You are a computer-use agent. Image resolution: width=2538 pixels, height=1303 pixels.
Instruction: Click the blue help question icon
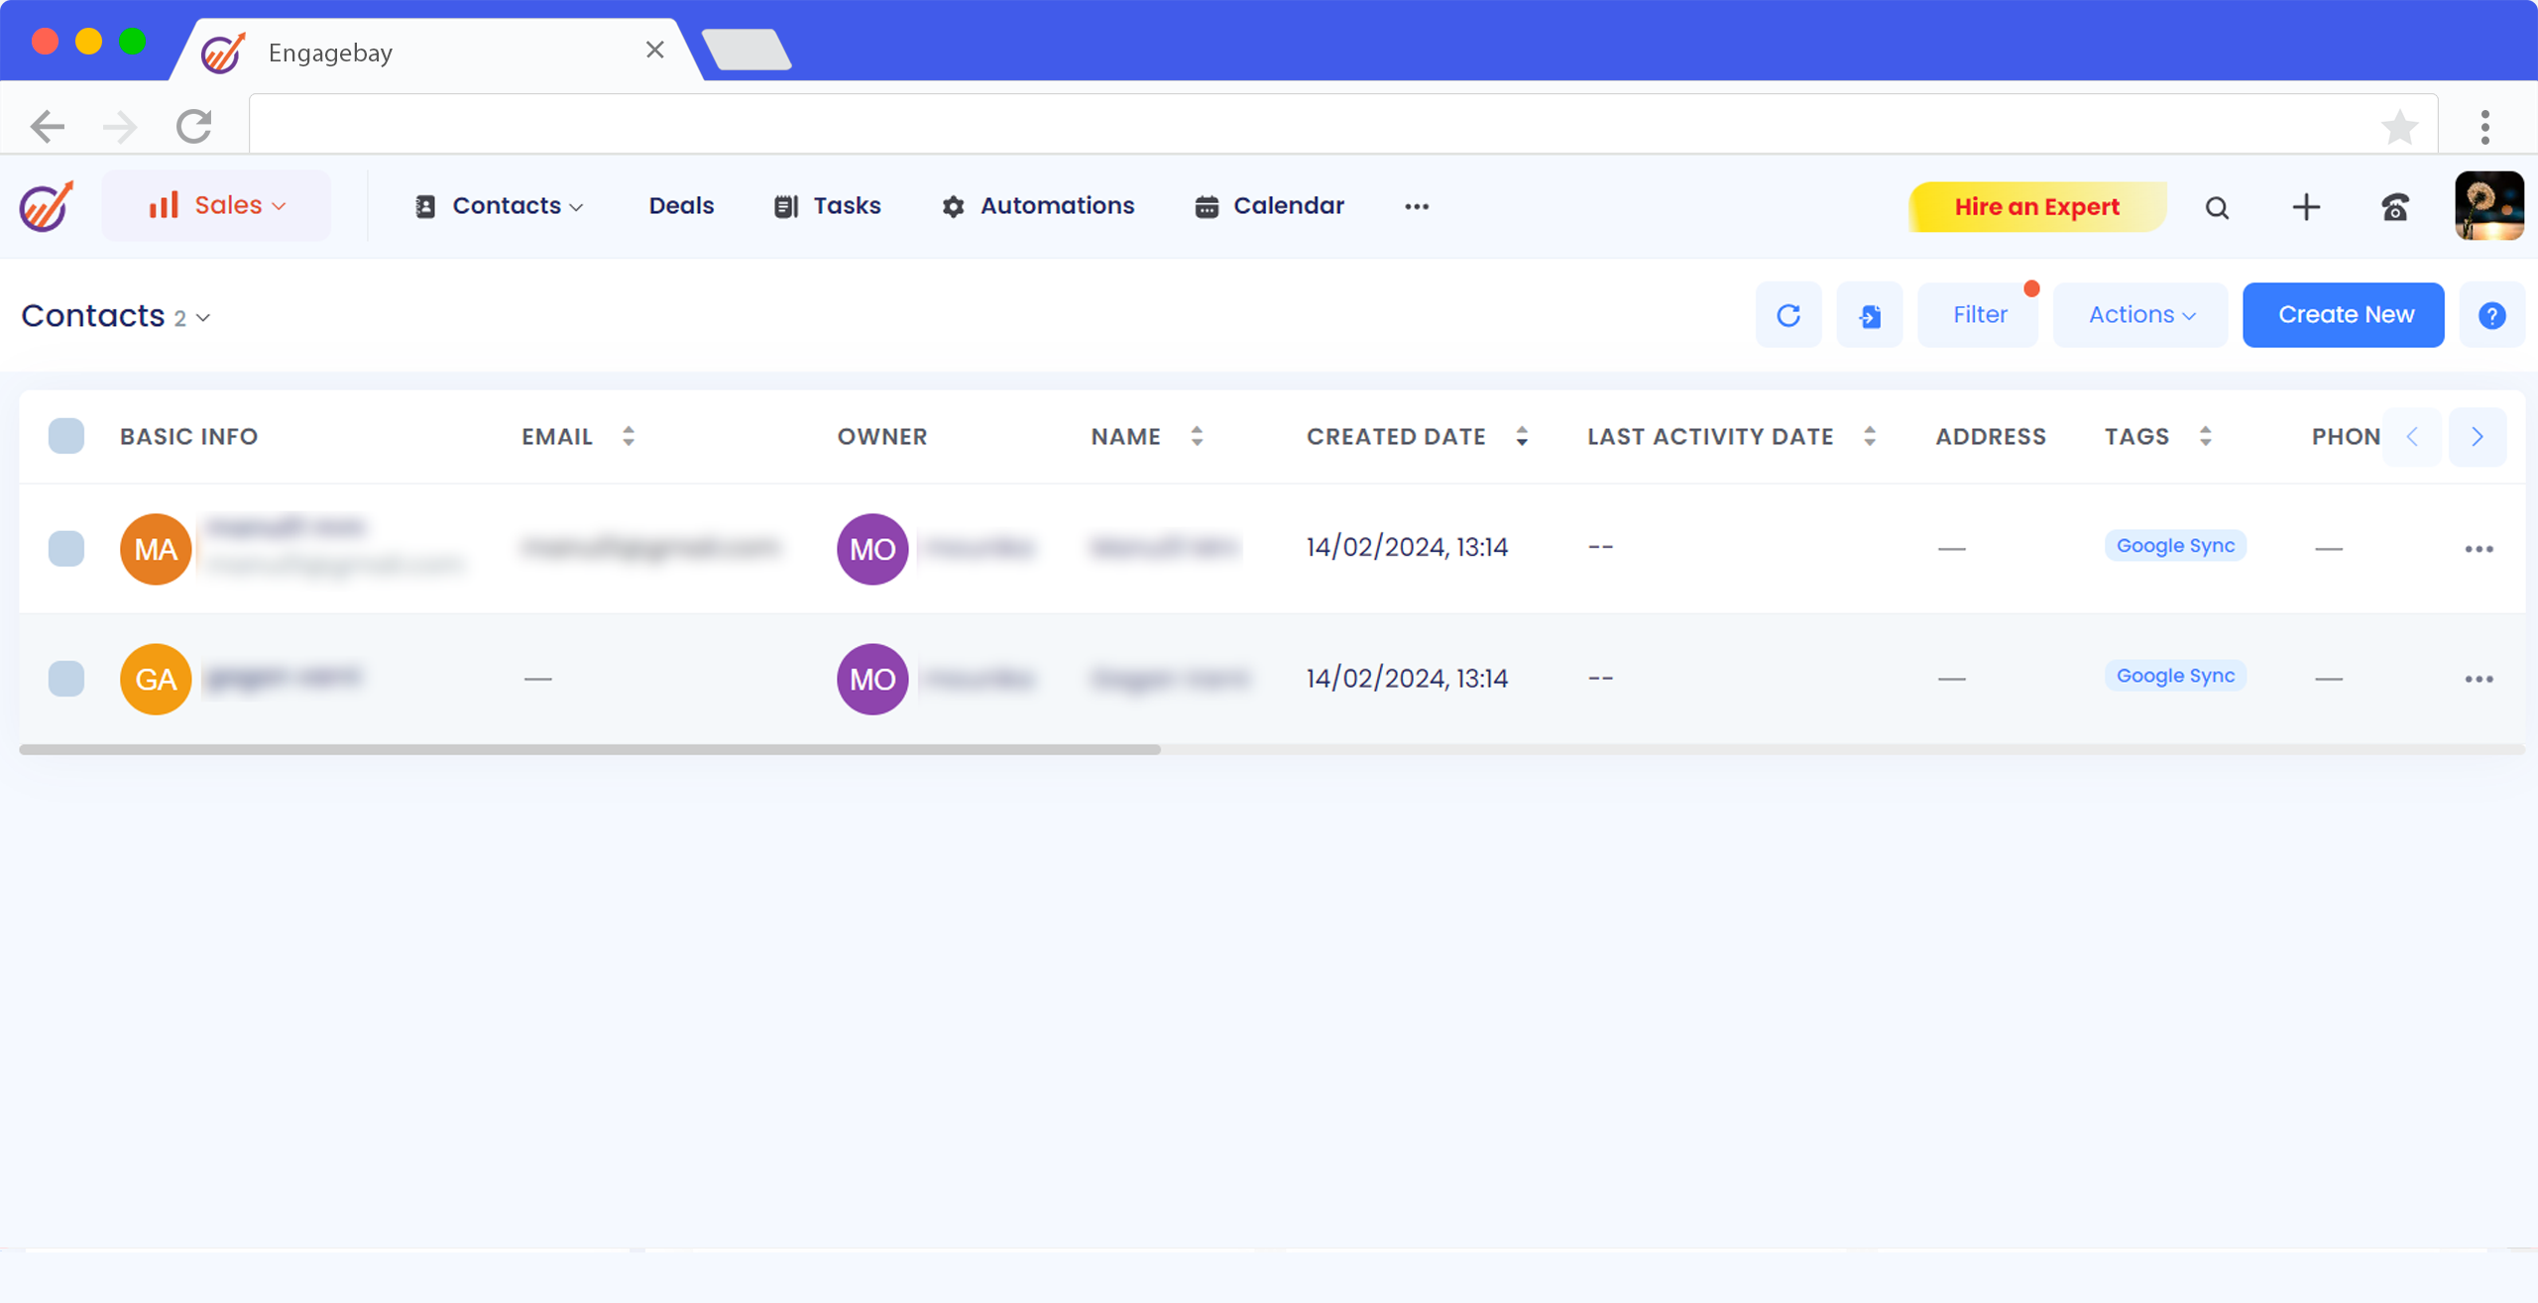coord(2491,315)
